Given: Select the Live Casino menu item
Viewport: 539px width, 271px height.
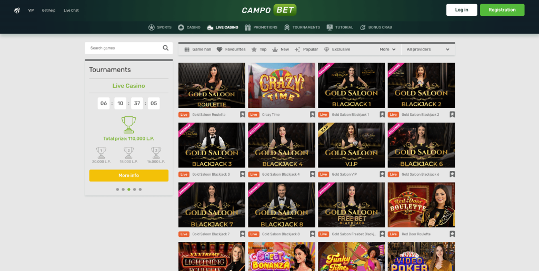Looking at the screenshot, I should click(x=223, y=27).
